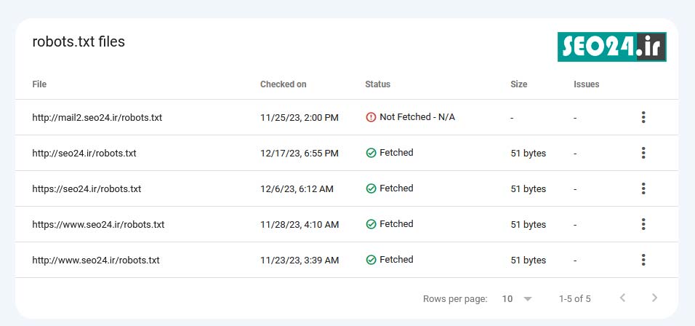Go to the previous page of results

pyautogui.click(x=622, y=298)
